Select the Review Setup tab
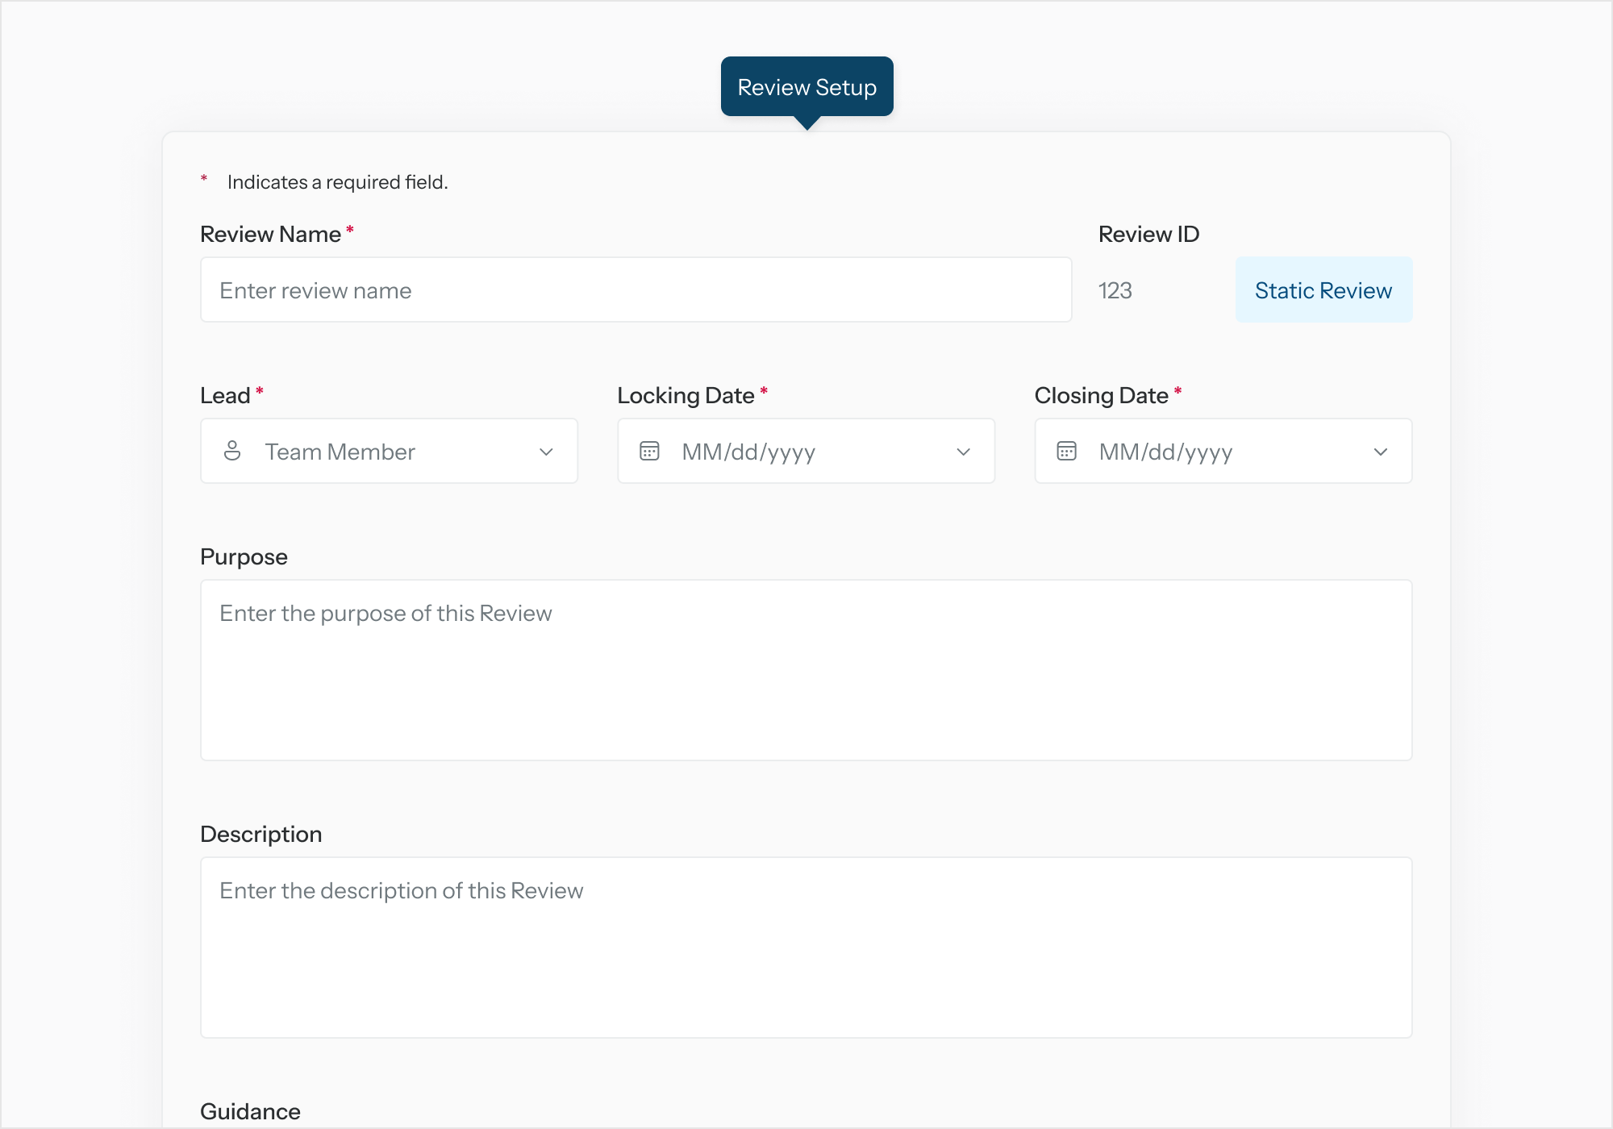The width and height of the screenshot is (1613, 1129). 806,87
